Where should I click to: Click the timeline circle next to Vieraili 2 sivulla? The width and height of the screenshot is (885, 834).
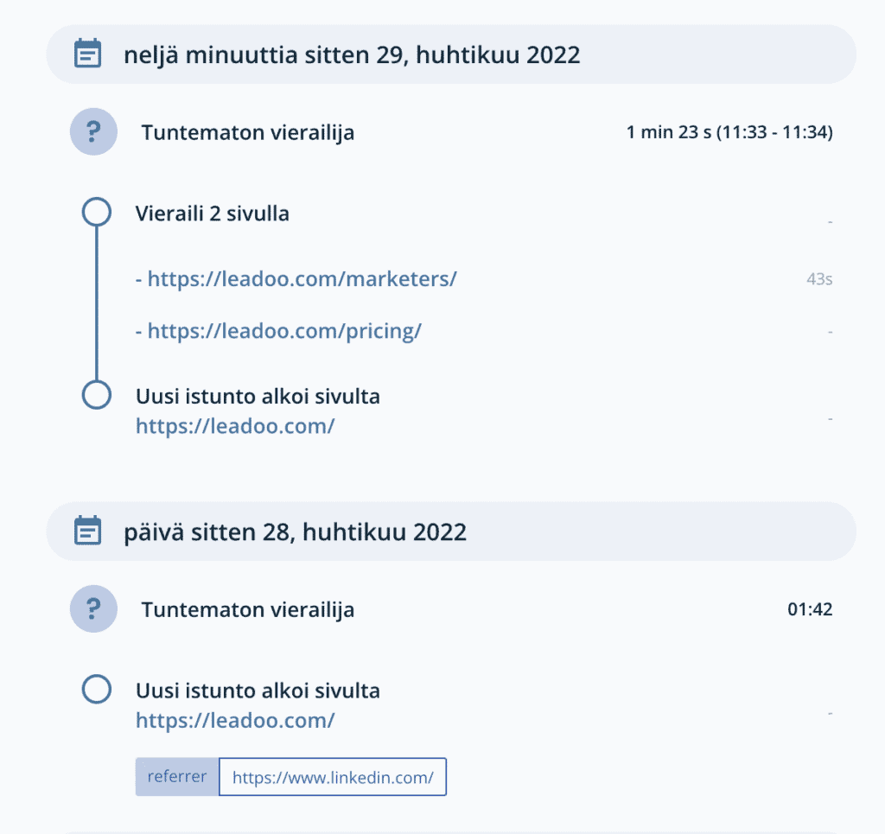tap(96, 211)
